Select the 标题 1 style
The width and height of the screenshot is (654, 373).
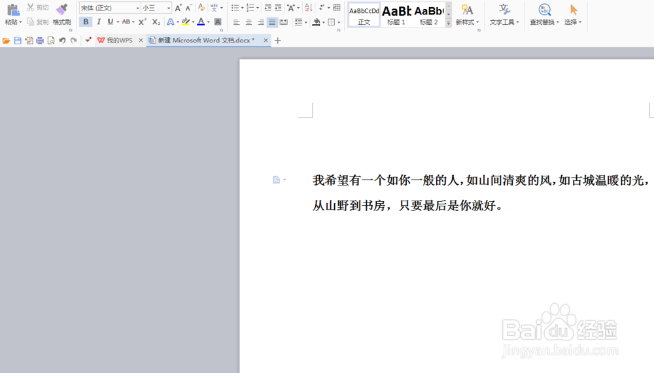coord(396,15)
